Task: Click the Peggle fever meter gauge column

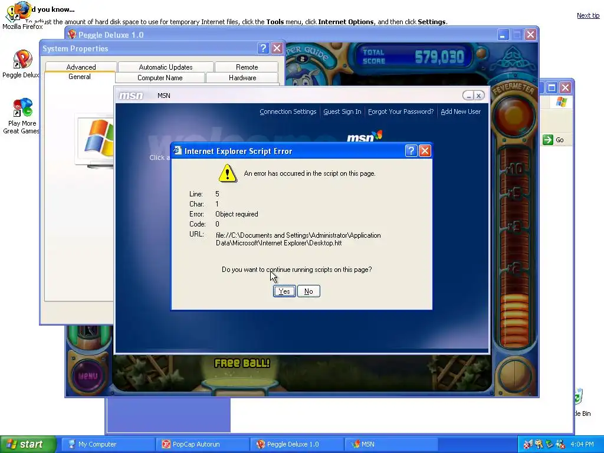Action: (x=514, y=247)
